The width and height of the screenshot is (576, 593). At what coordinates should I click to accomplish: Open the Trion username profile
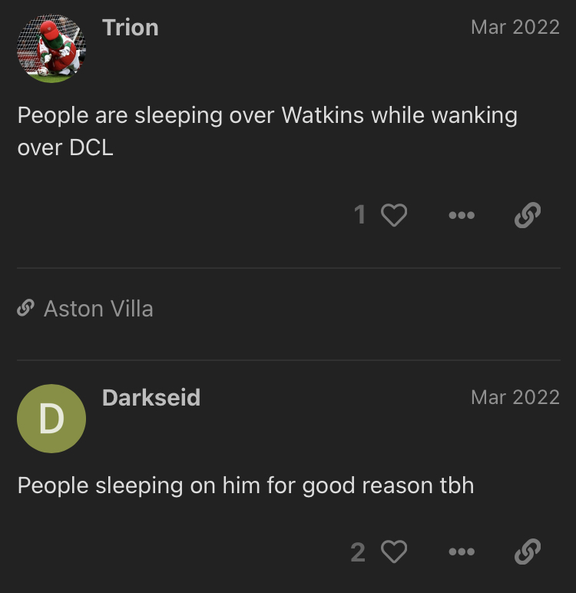coord(130,28)
